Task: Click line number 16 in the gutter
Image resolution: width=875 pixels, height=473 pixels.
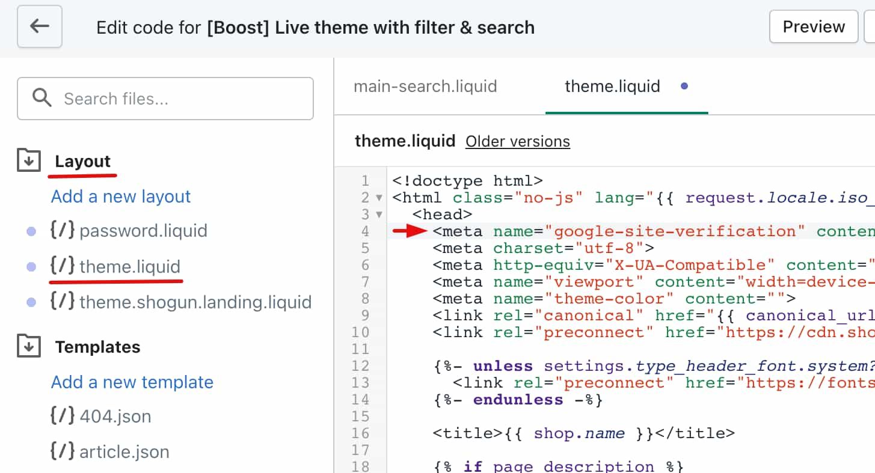Action: [x=361, y=433]
